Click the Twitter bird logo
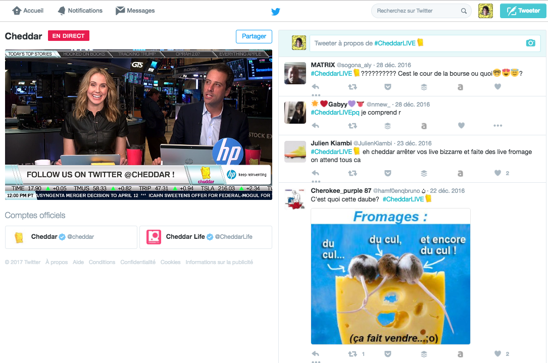Image resolution: width=548 pixels, height=363 pixels. coord(275,12)
